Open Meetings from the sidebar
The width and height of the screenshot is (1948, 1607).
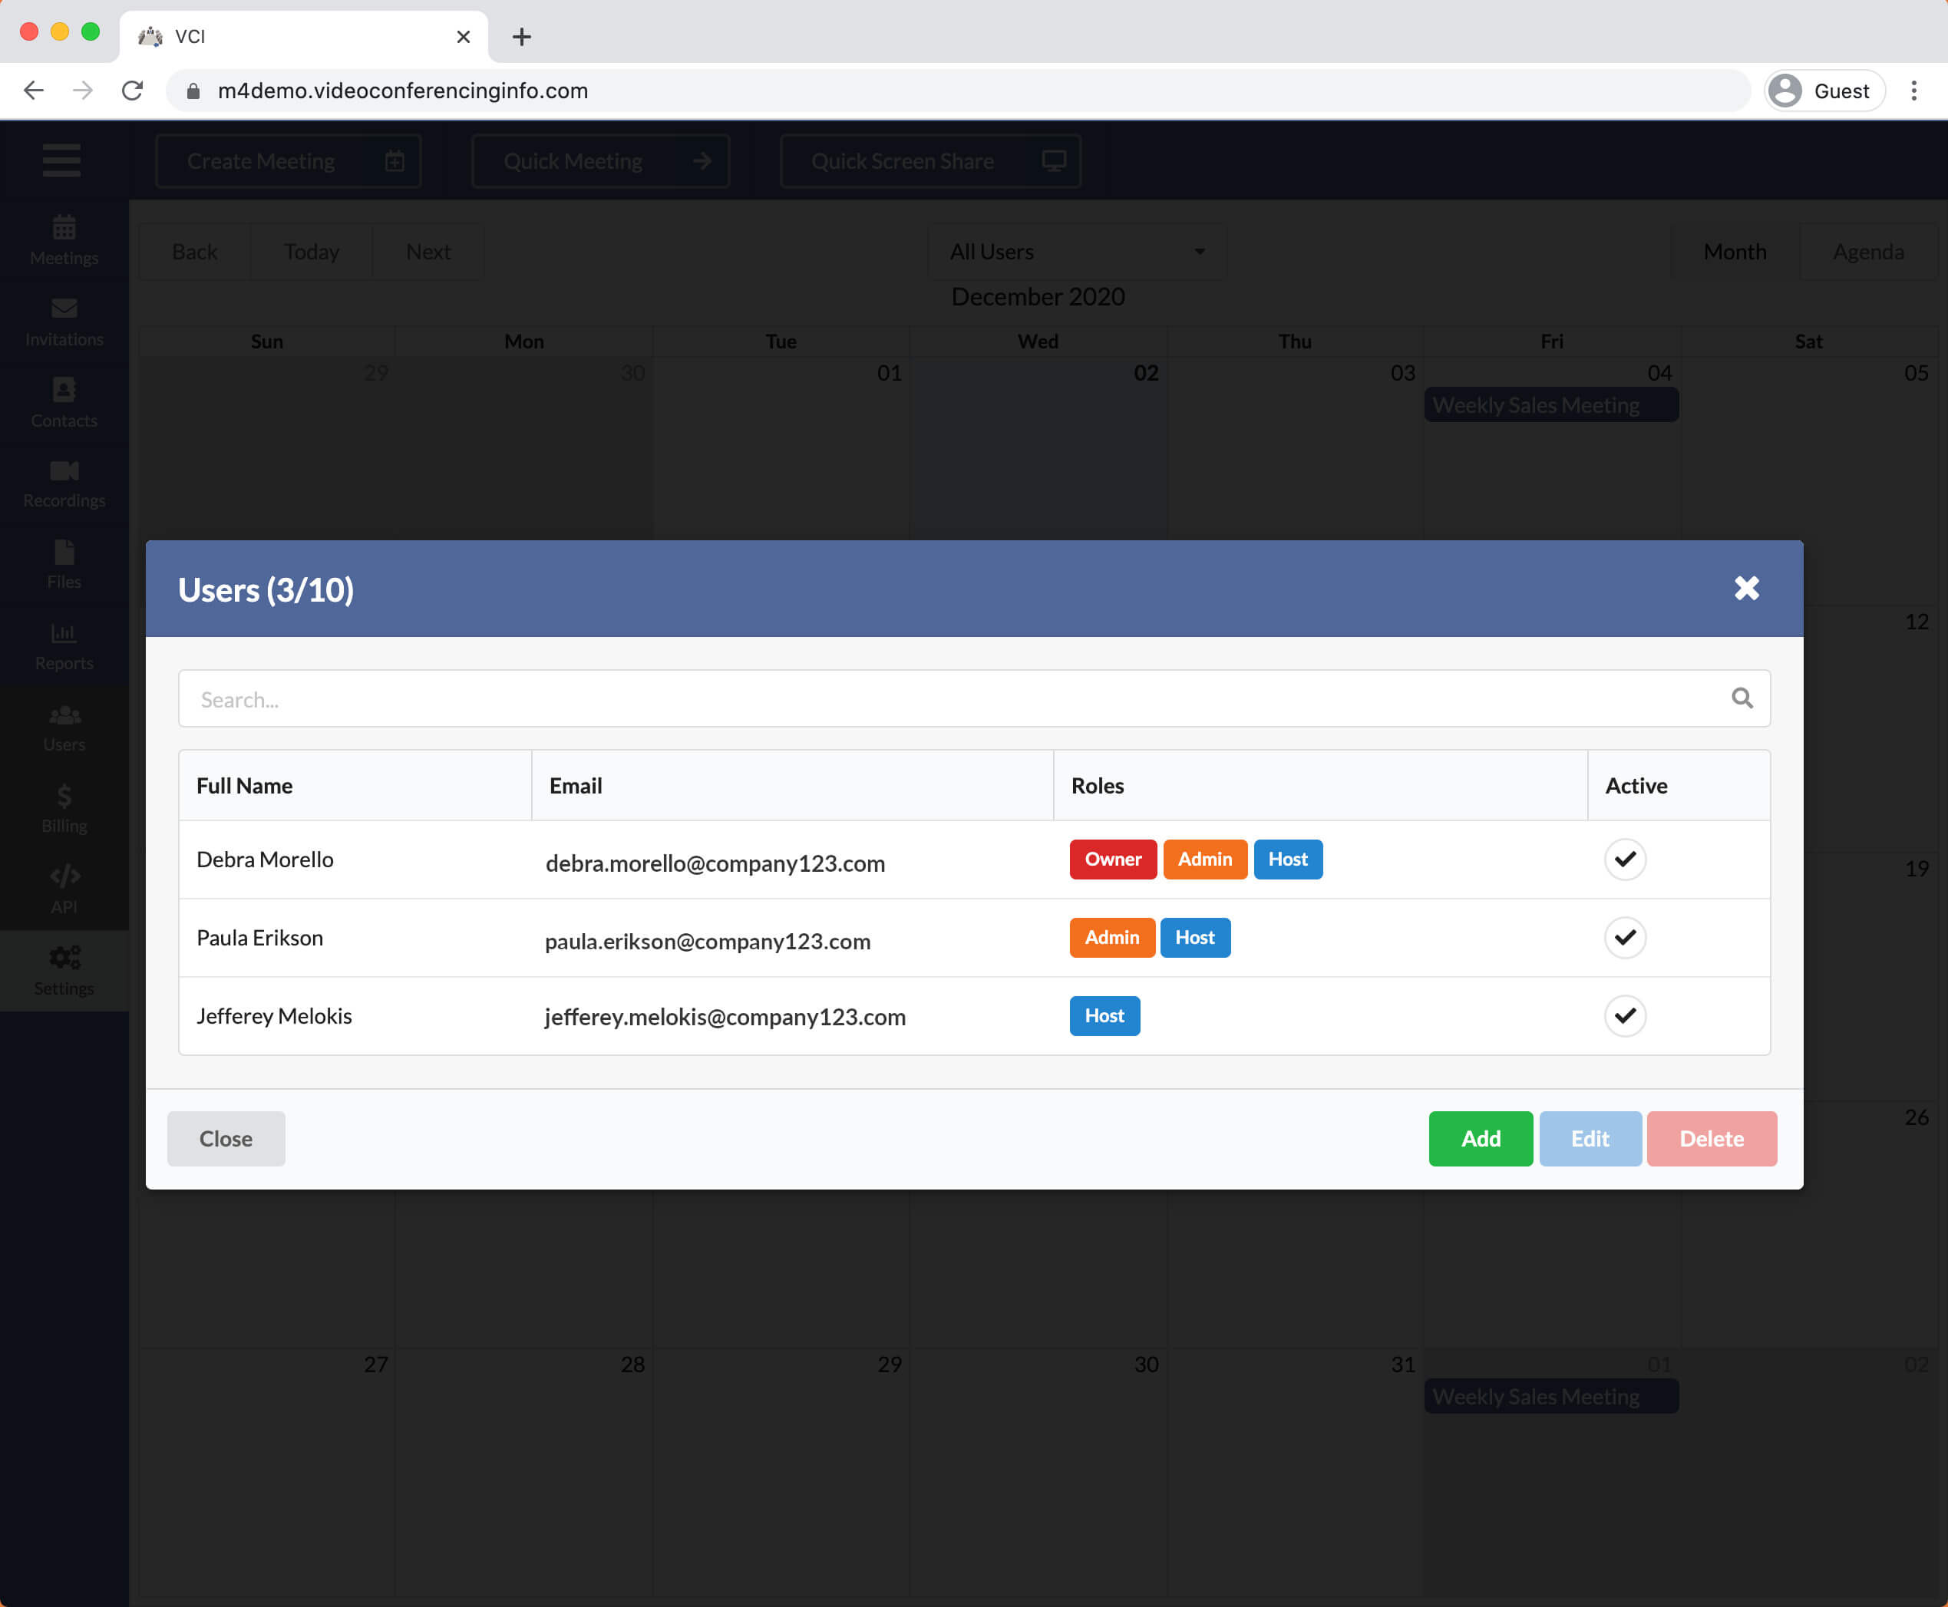(64, 239)
